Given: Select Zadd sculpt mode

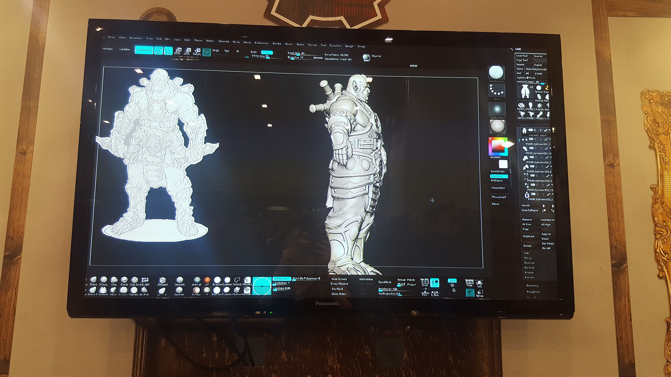Looking at the screenshot, I should pos(253,52).
